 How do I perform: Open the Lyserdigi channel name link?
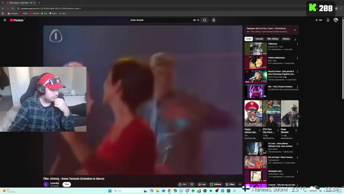click(55, 183)
